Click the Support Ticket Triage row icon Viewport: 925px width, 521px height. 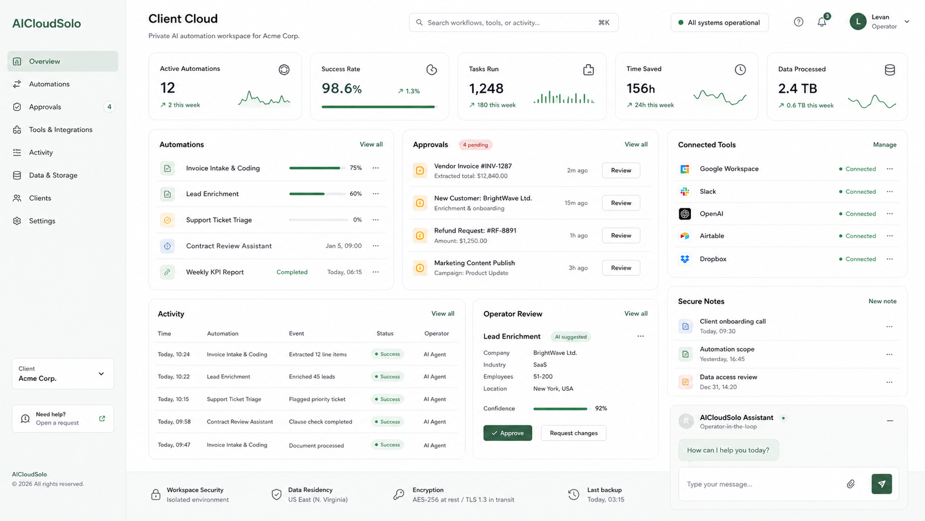click(x=167, y=220)
